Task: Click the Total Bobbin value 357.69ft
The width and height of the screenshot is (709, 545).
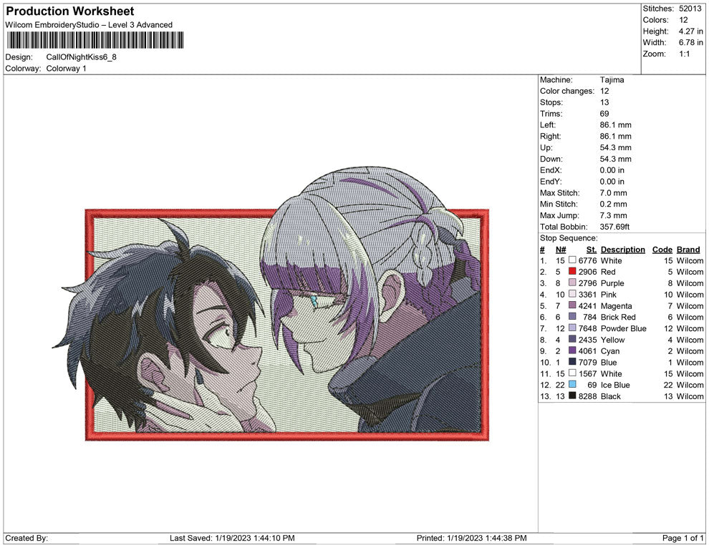Action: click(615, 227)
